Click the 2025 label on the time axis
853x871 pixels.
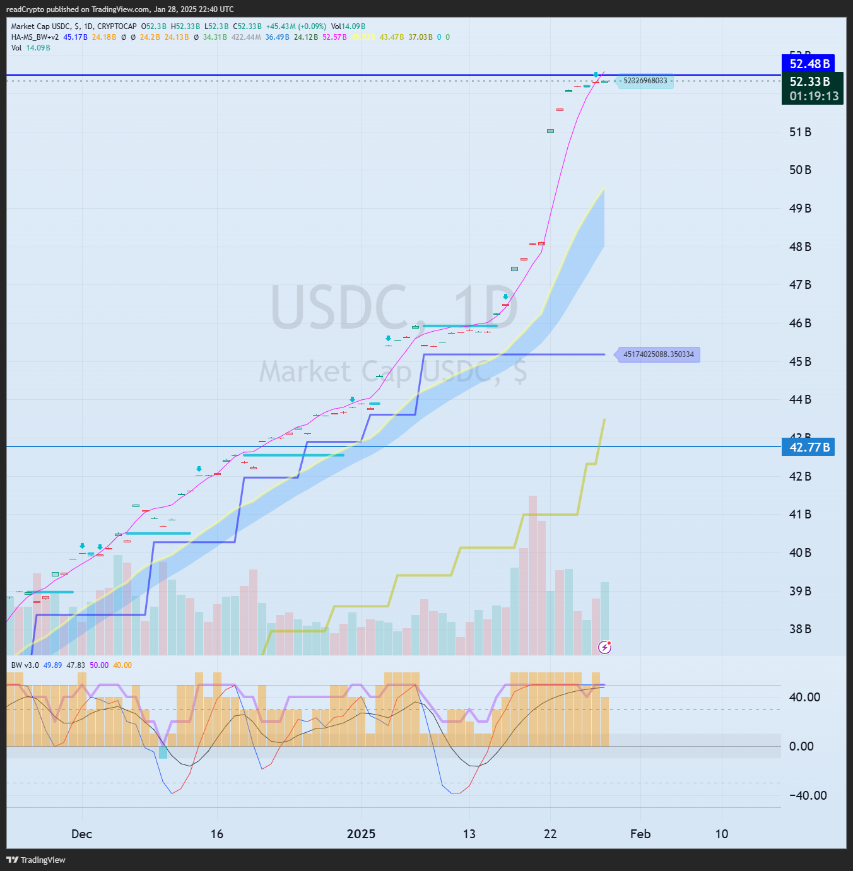[361, 834]
